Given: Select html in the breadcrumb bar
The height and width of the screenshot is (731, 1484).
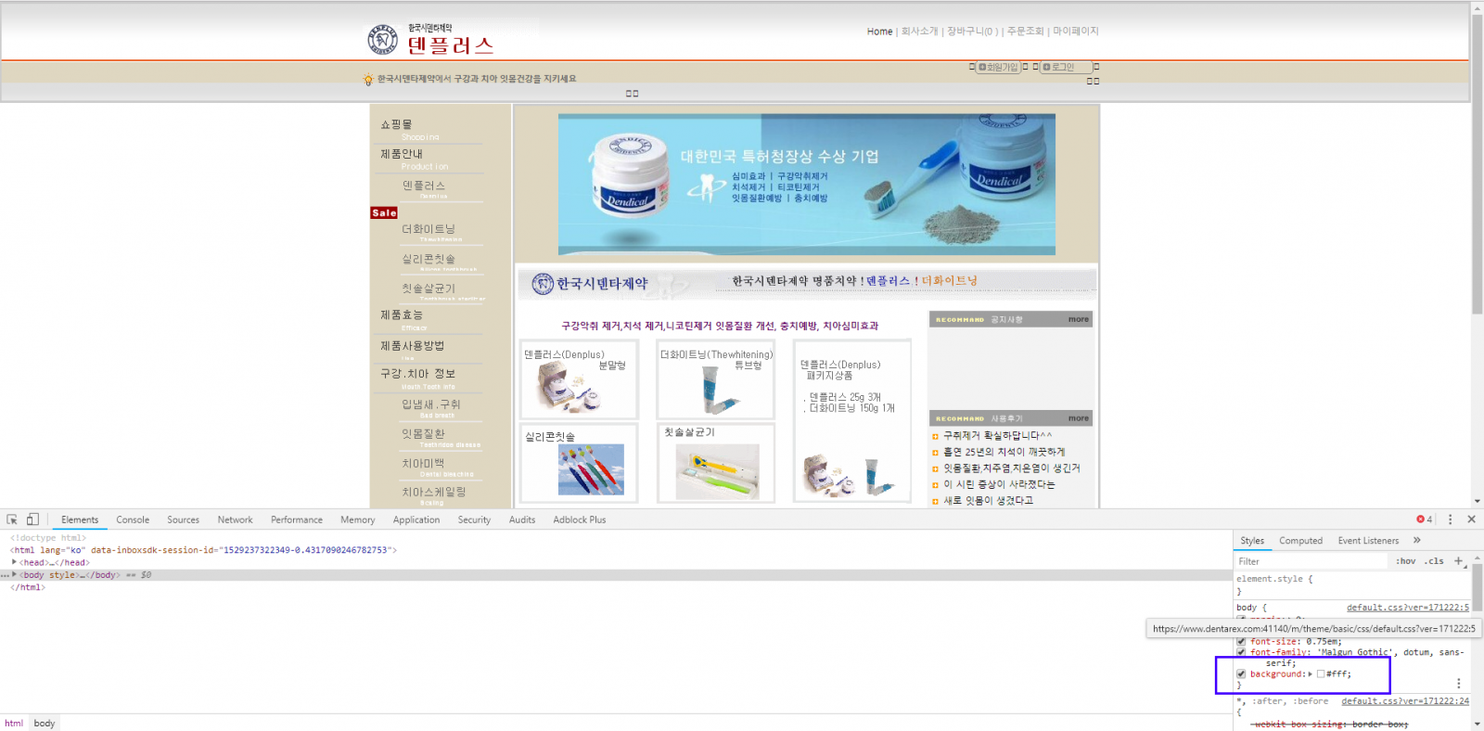Looking at the screenshot, I should 14,723.
